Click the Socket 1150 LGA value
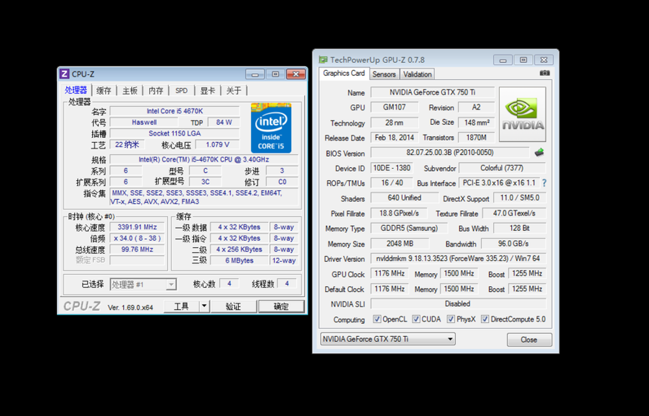The image size is (649, 416). (175, 133)
